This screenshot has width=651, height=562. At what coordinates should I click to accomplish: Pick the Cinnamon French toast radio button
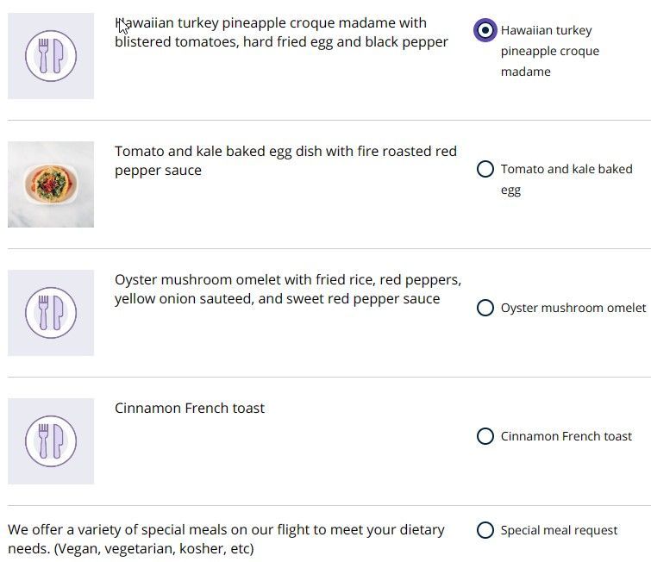[485, 436]
